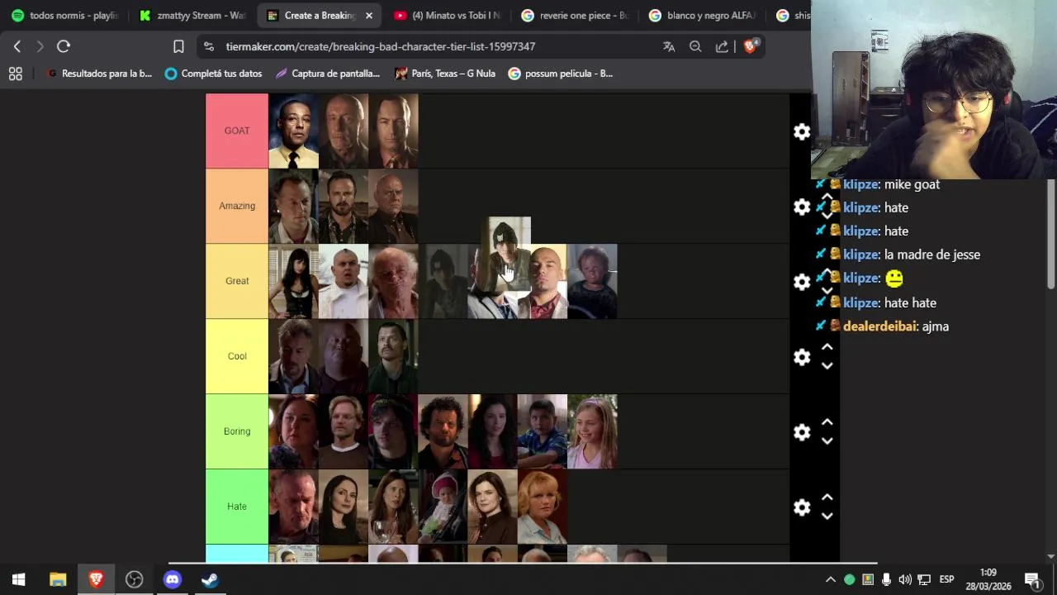The image size is (1057, 595).
Task: Click the red GOAT tier label
Action: [237, 131]
